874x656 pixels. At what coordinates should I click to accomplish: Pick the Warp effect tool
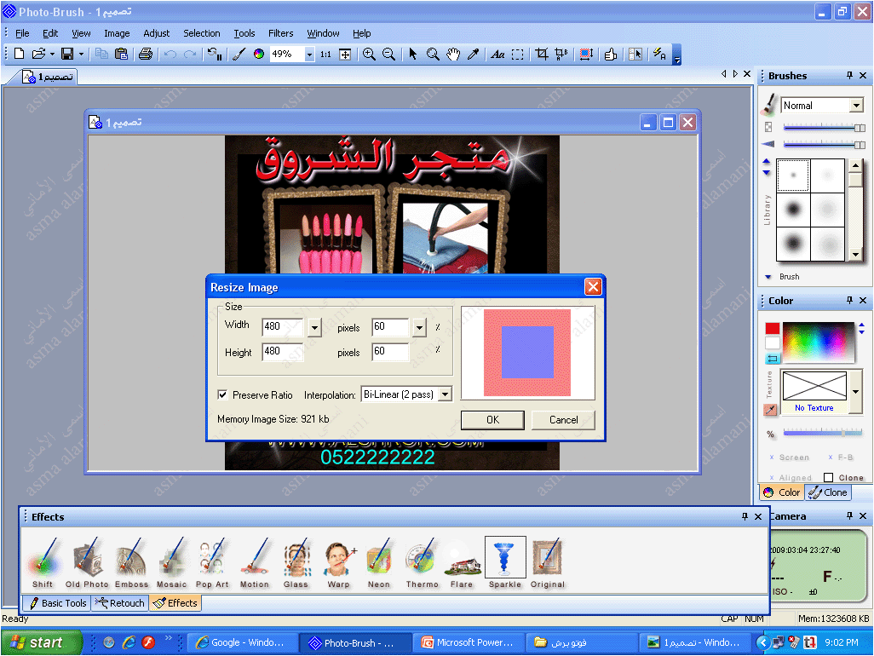338,560
